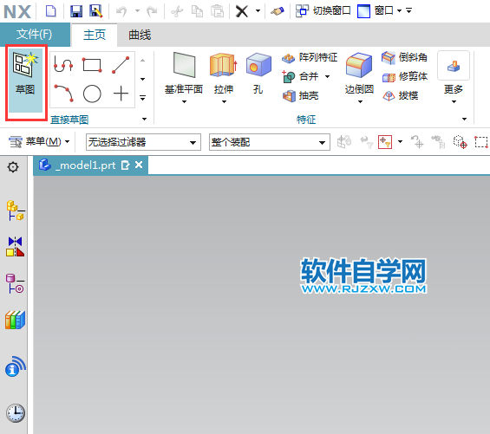Click the dashed circle with red crosshair icon
Image resolution: width=490 pixels, height=434 pixels.
[460, 142]
